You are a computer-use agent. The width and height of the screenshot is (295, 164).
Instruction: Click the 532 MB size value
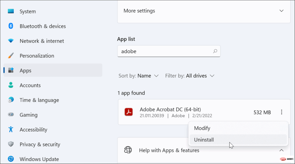click(x=262, y=113)
